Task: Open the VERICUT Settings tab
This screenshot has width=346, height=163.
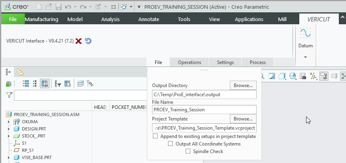Action: click(x=225, y=62)
